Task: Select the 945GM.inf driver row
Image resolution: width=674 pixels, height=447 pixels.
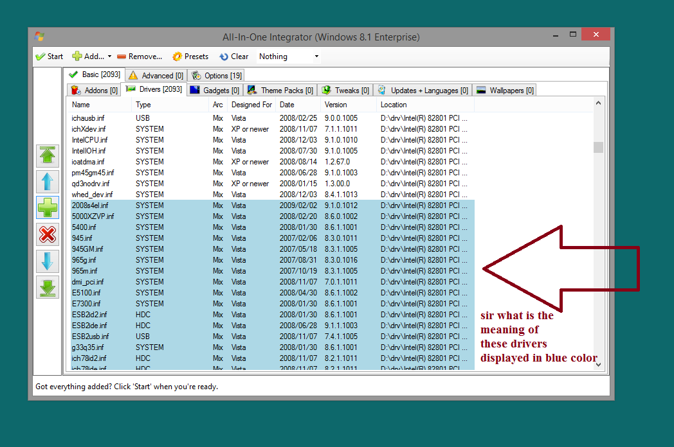Action: point(273,249)
